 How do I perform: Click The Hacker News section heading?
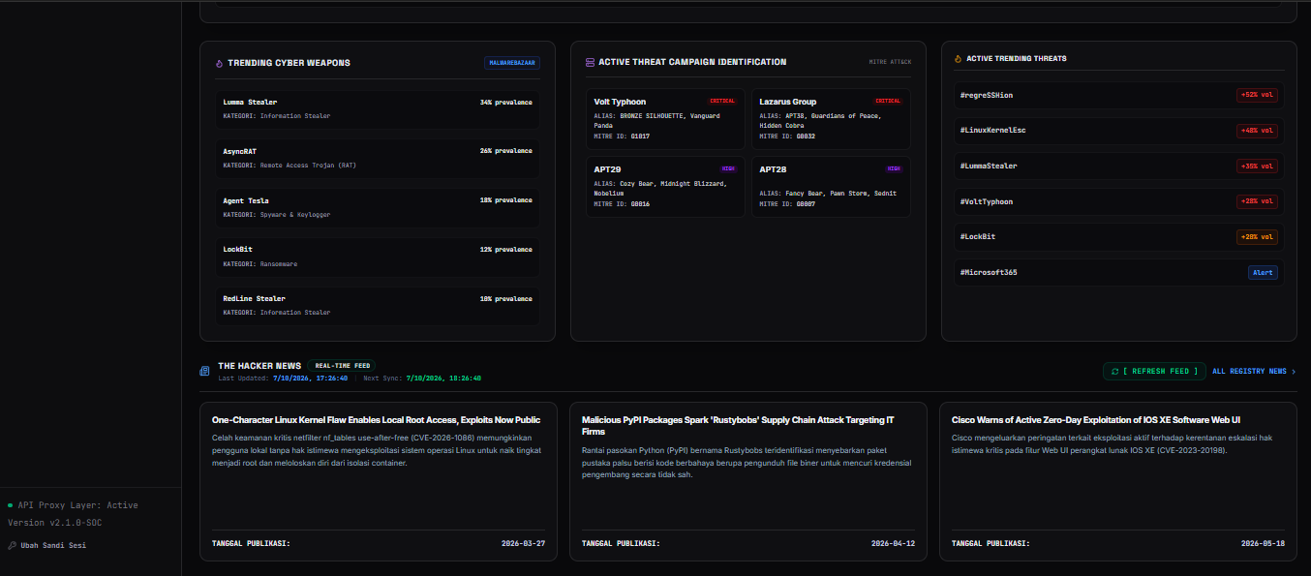coord(259,366)
